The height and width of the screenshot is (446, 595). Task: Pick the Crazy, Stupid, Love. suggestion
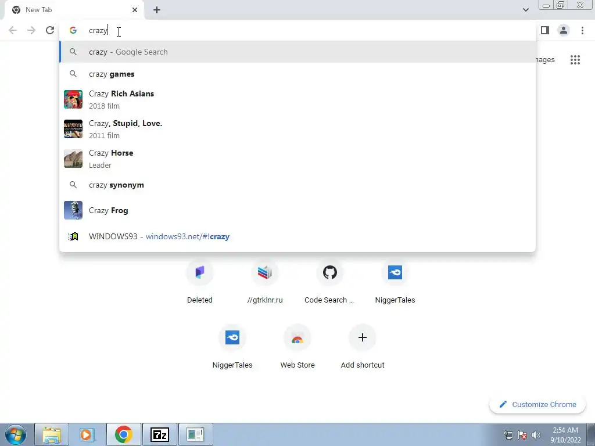point(297,129)
